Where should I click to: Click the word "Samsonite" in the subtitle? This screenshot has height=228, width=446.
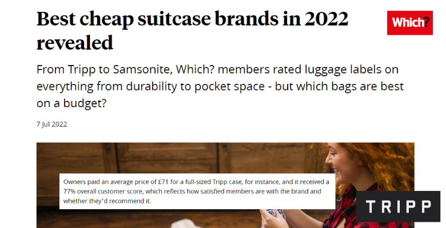coord(142,70)
